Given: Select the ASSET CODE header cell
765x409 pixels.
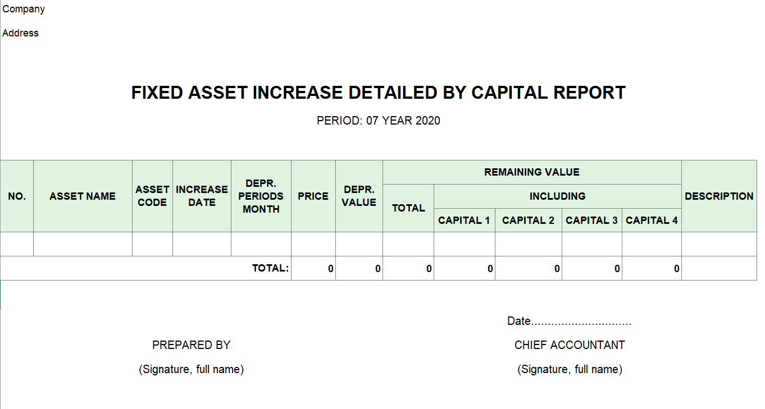Looking at the screenshot, I should tap(152, 196).
